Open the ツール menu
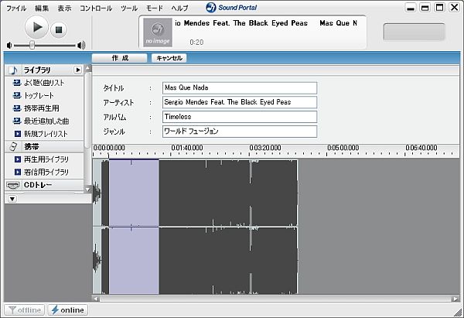The image size is (464, 318). point(129,8)
